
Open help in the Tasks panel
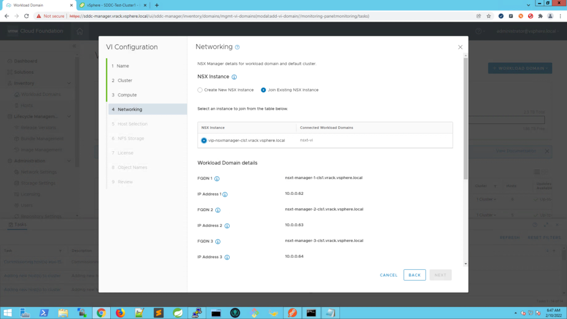535,225
